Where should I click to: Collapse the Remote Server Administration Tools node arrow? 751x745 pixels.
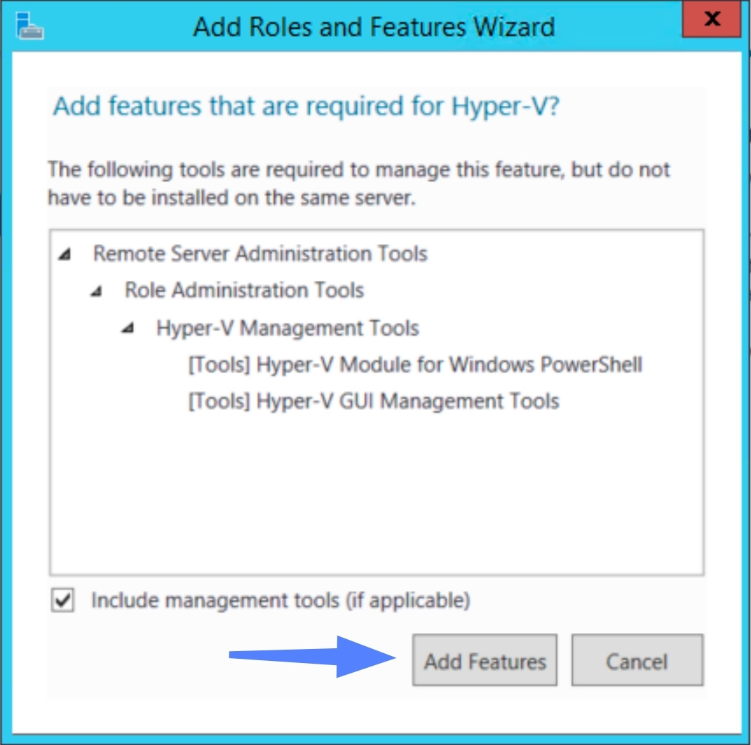click(65, 255)
